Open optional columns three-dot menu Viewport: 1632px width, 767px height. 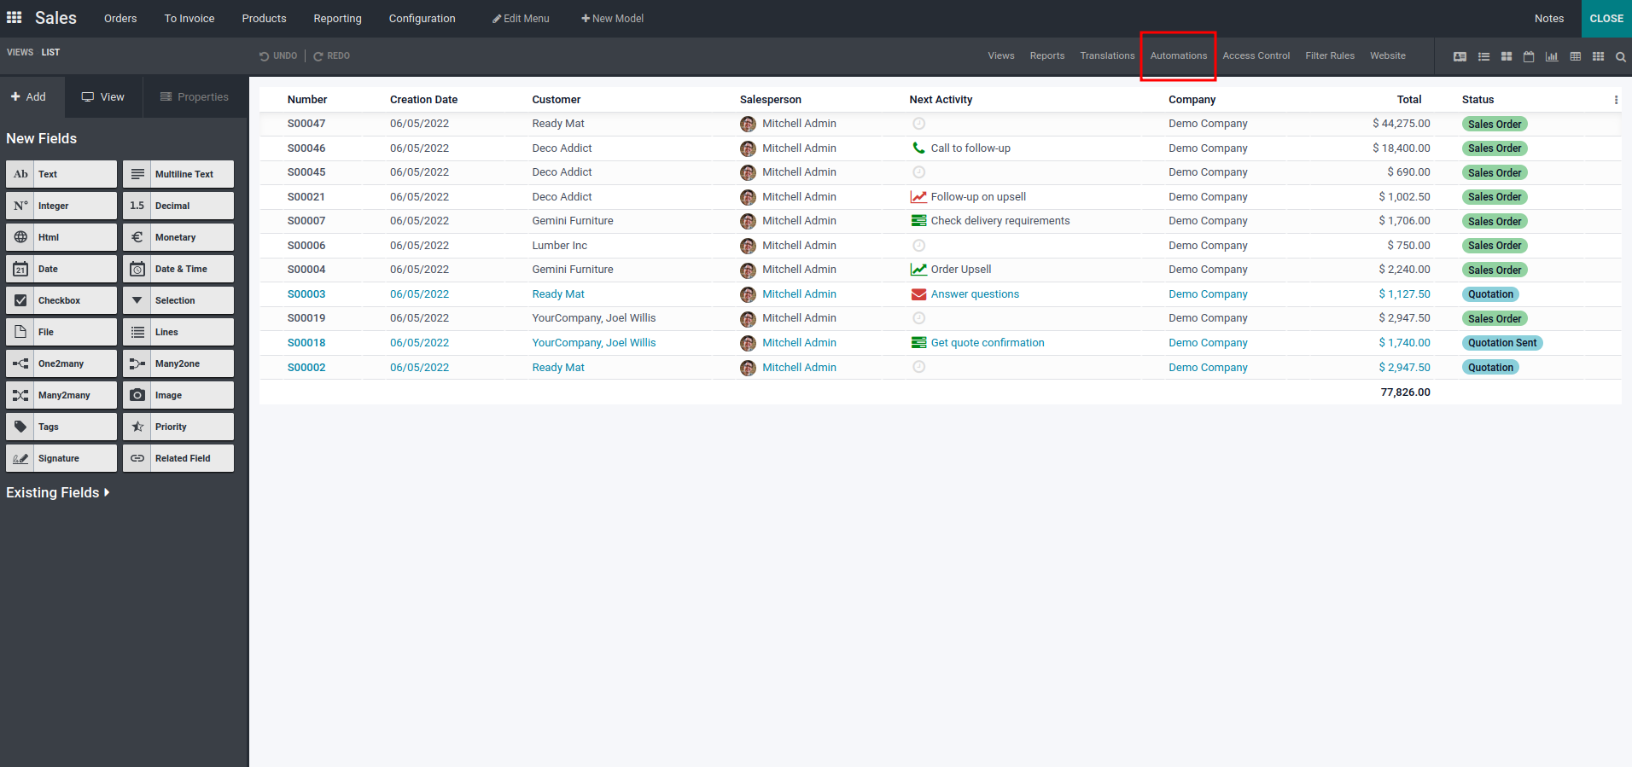coord(1616,100)
